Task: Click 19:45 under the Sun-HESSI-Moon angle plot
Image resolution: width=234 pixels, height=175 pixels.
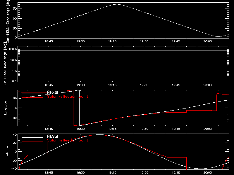Action: click(x=176, y=85)
